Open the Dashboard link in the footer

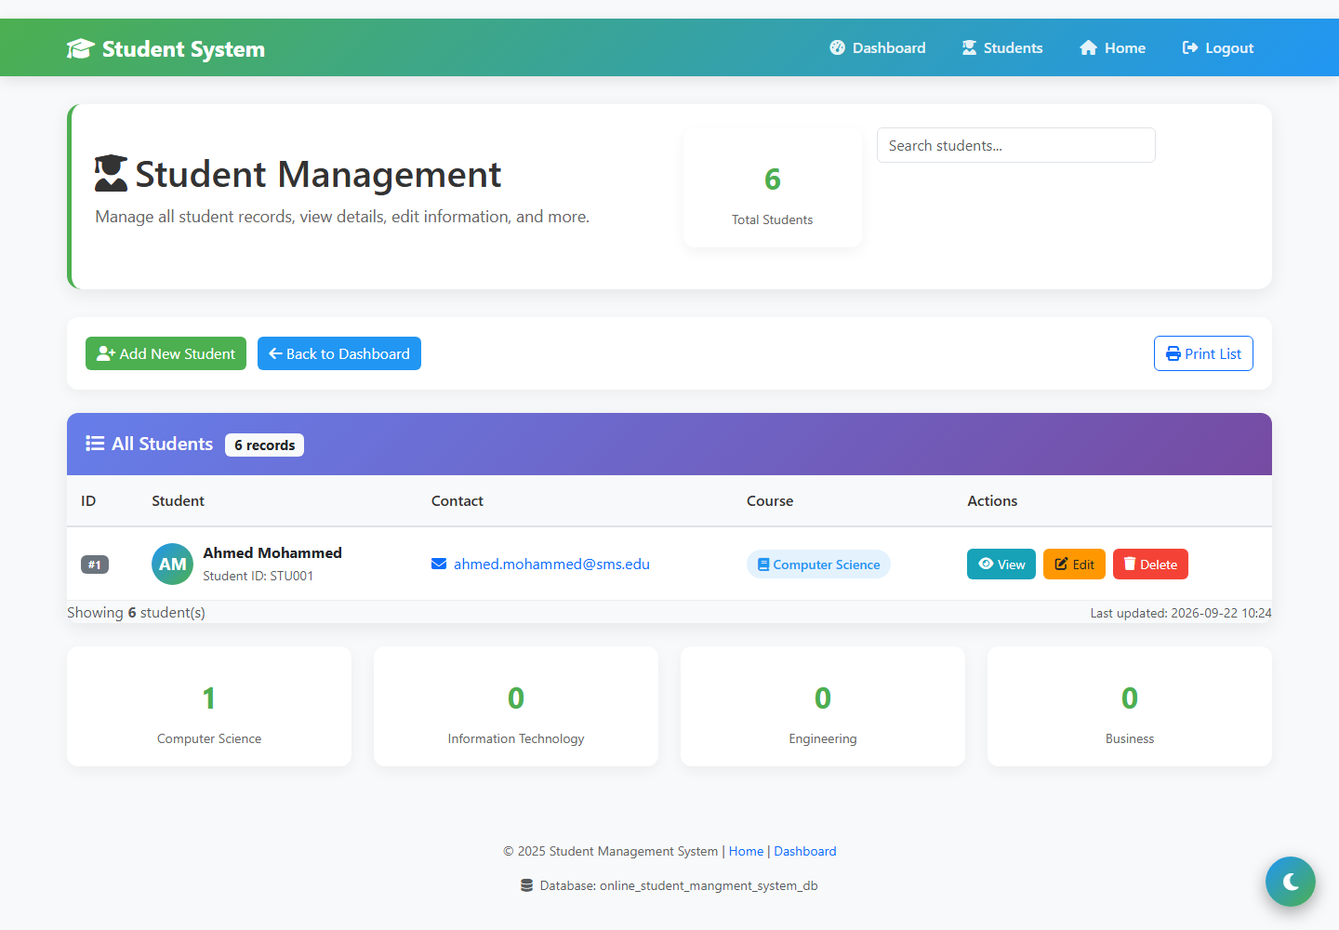tap(805, 851)
